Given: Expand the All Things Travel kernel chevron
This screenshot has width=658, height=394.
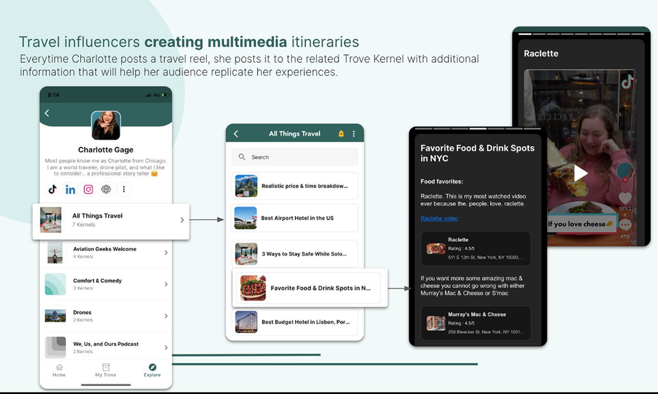Looking at the screenshot, I should tap(182, 220).
